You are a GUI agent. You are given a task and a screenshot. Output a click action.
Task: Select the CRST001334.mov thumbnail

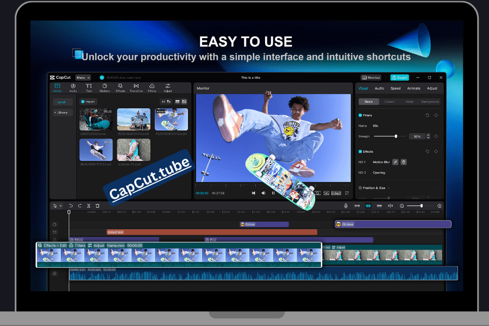pyautogui.click(x=96, y=119)
